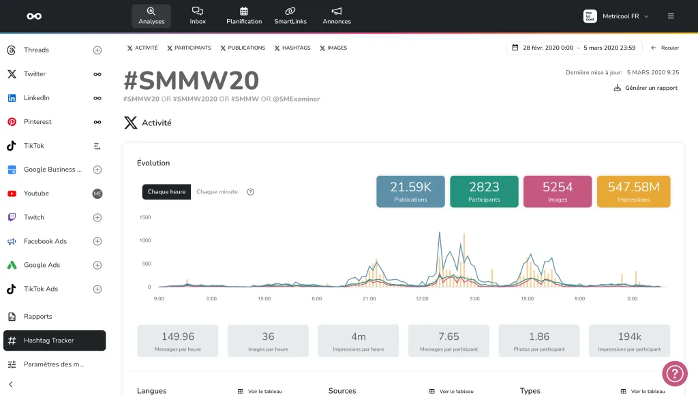Add Facebook Ads connection plus icon
Viewport: 698px width, 395px height.
97,241
